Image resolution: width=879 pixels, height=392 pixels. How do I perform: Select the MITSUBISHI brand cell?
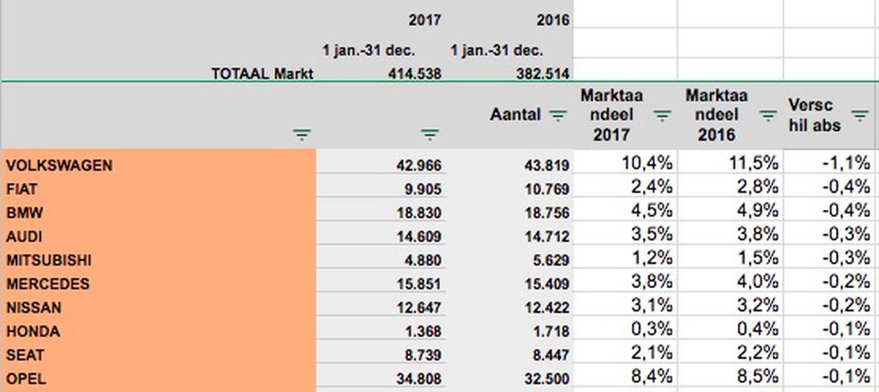point(159,260)
